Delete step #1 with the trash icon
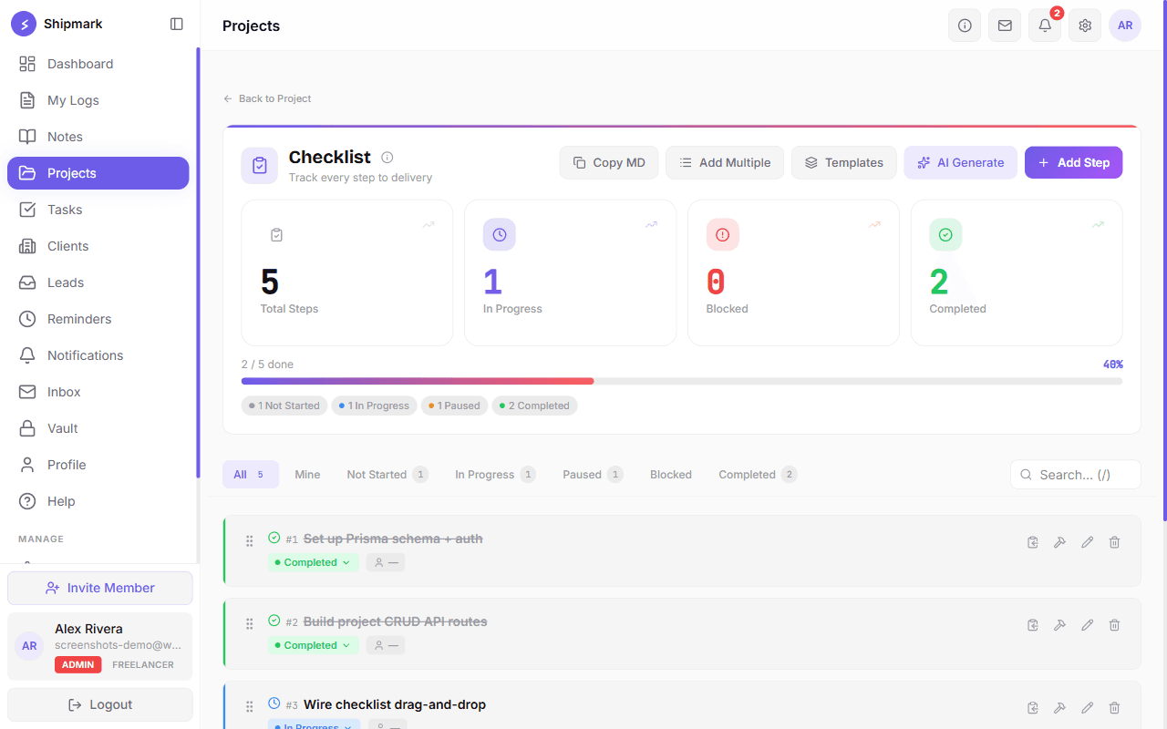Screen dimensions: 1167x729 (x=1114, y=542)
